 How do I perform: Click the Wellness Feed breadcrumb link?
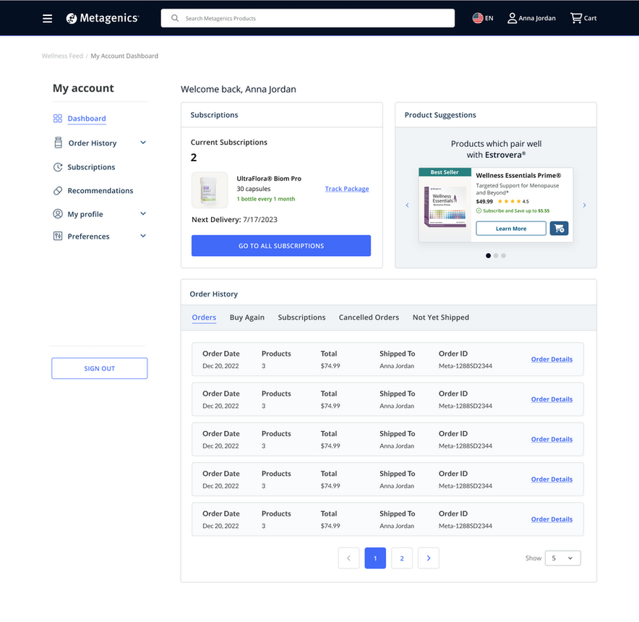62,56
